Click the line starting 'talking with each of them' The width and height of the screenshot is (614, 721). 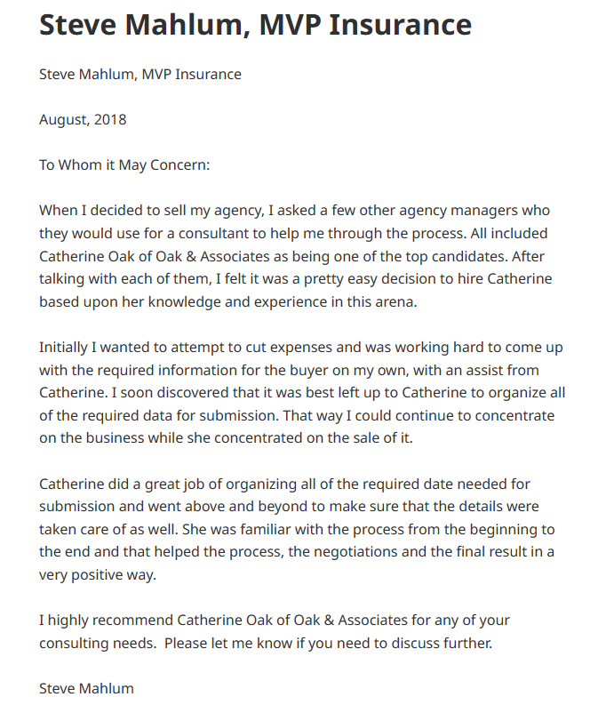295,279
